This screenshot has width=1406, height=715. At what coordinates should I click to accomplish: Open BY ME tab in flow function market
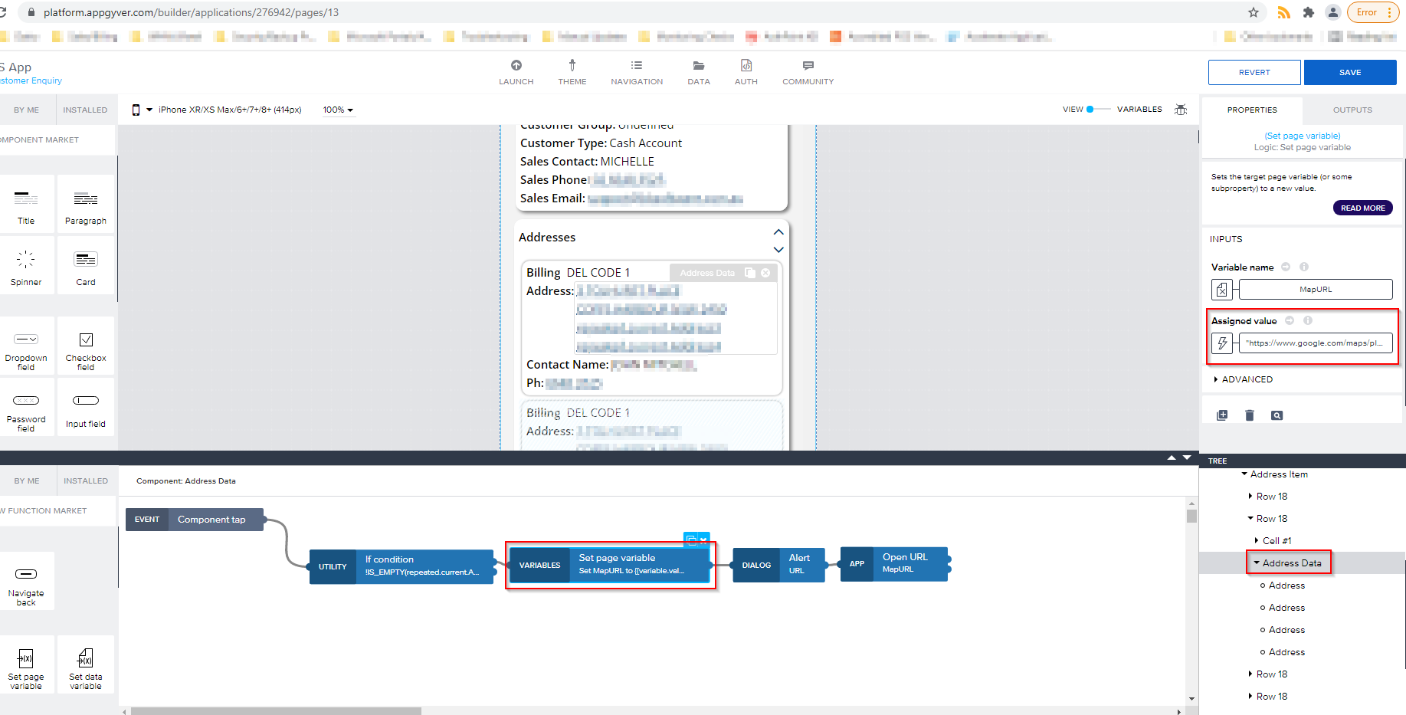(x=27, y=481)
